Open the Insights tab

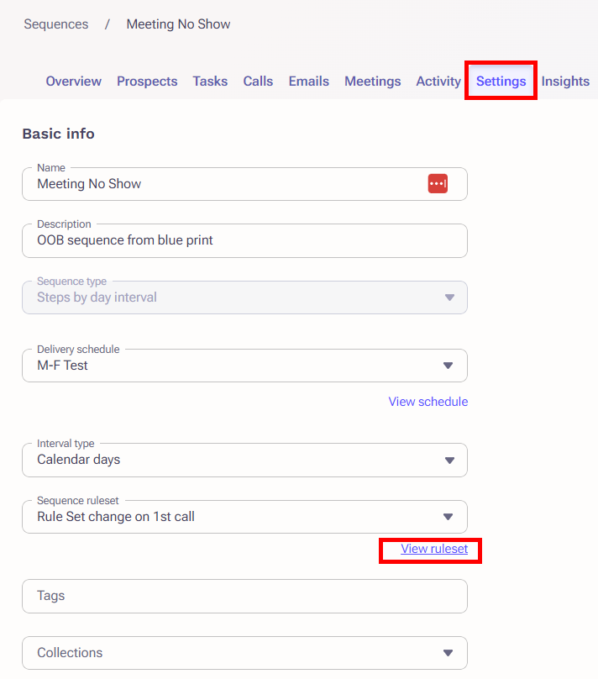click(x=565, y=81)
